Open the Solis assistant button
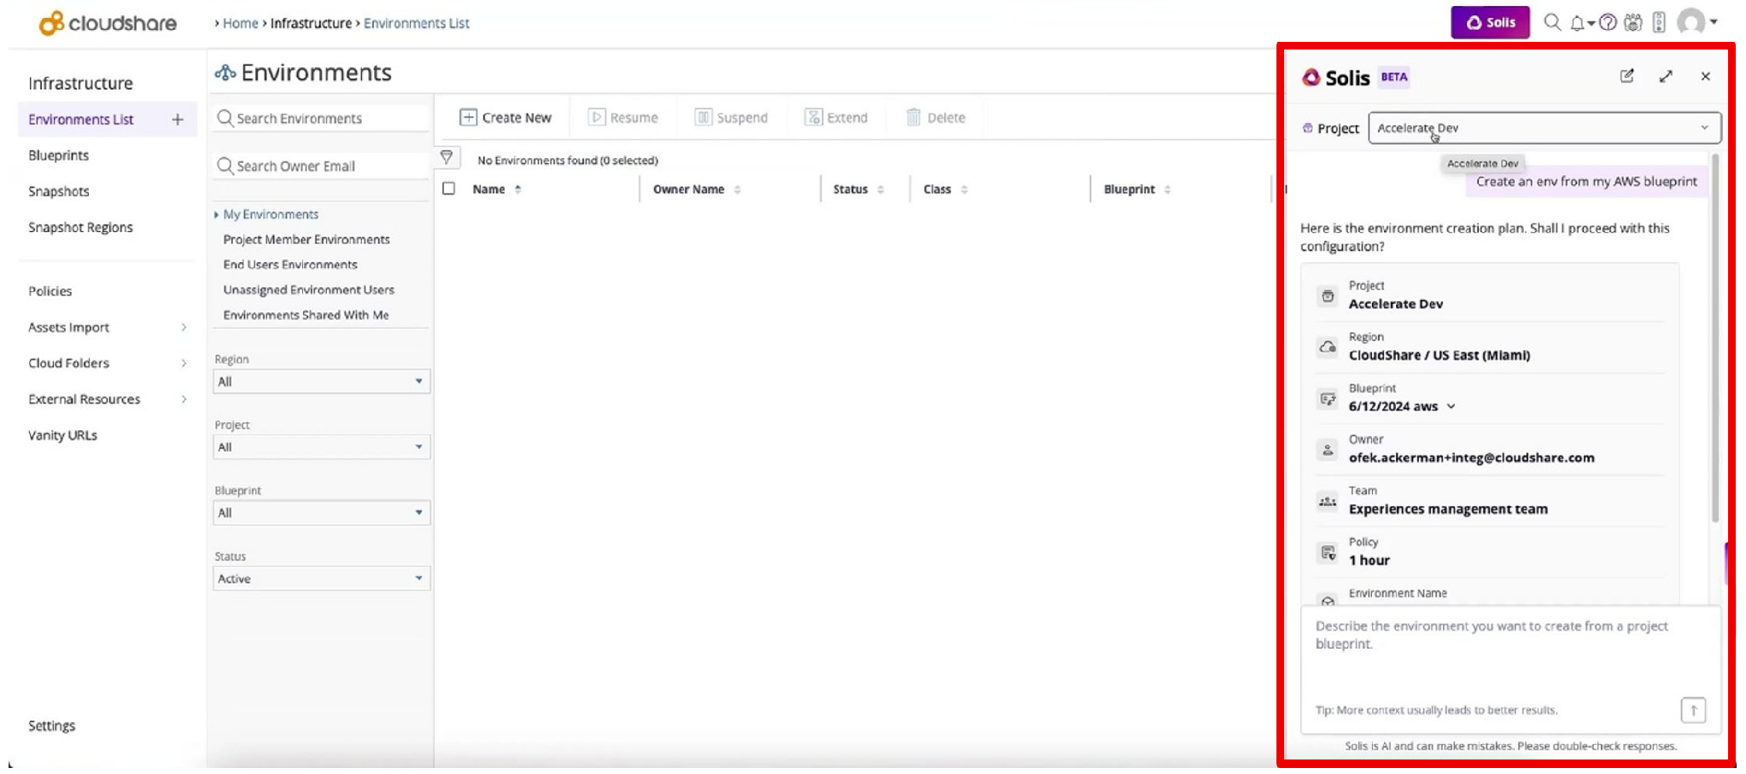1746x774 pixels. coord(1490,23)
